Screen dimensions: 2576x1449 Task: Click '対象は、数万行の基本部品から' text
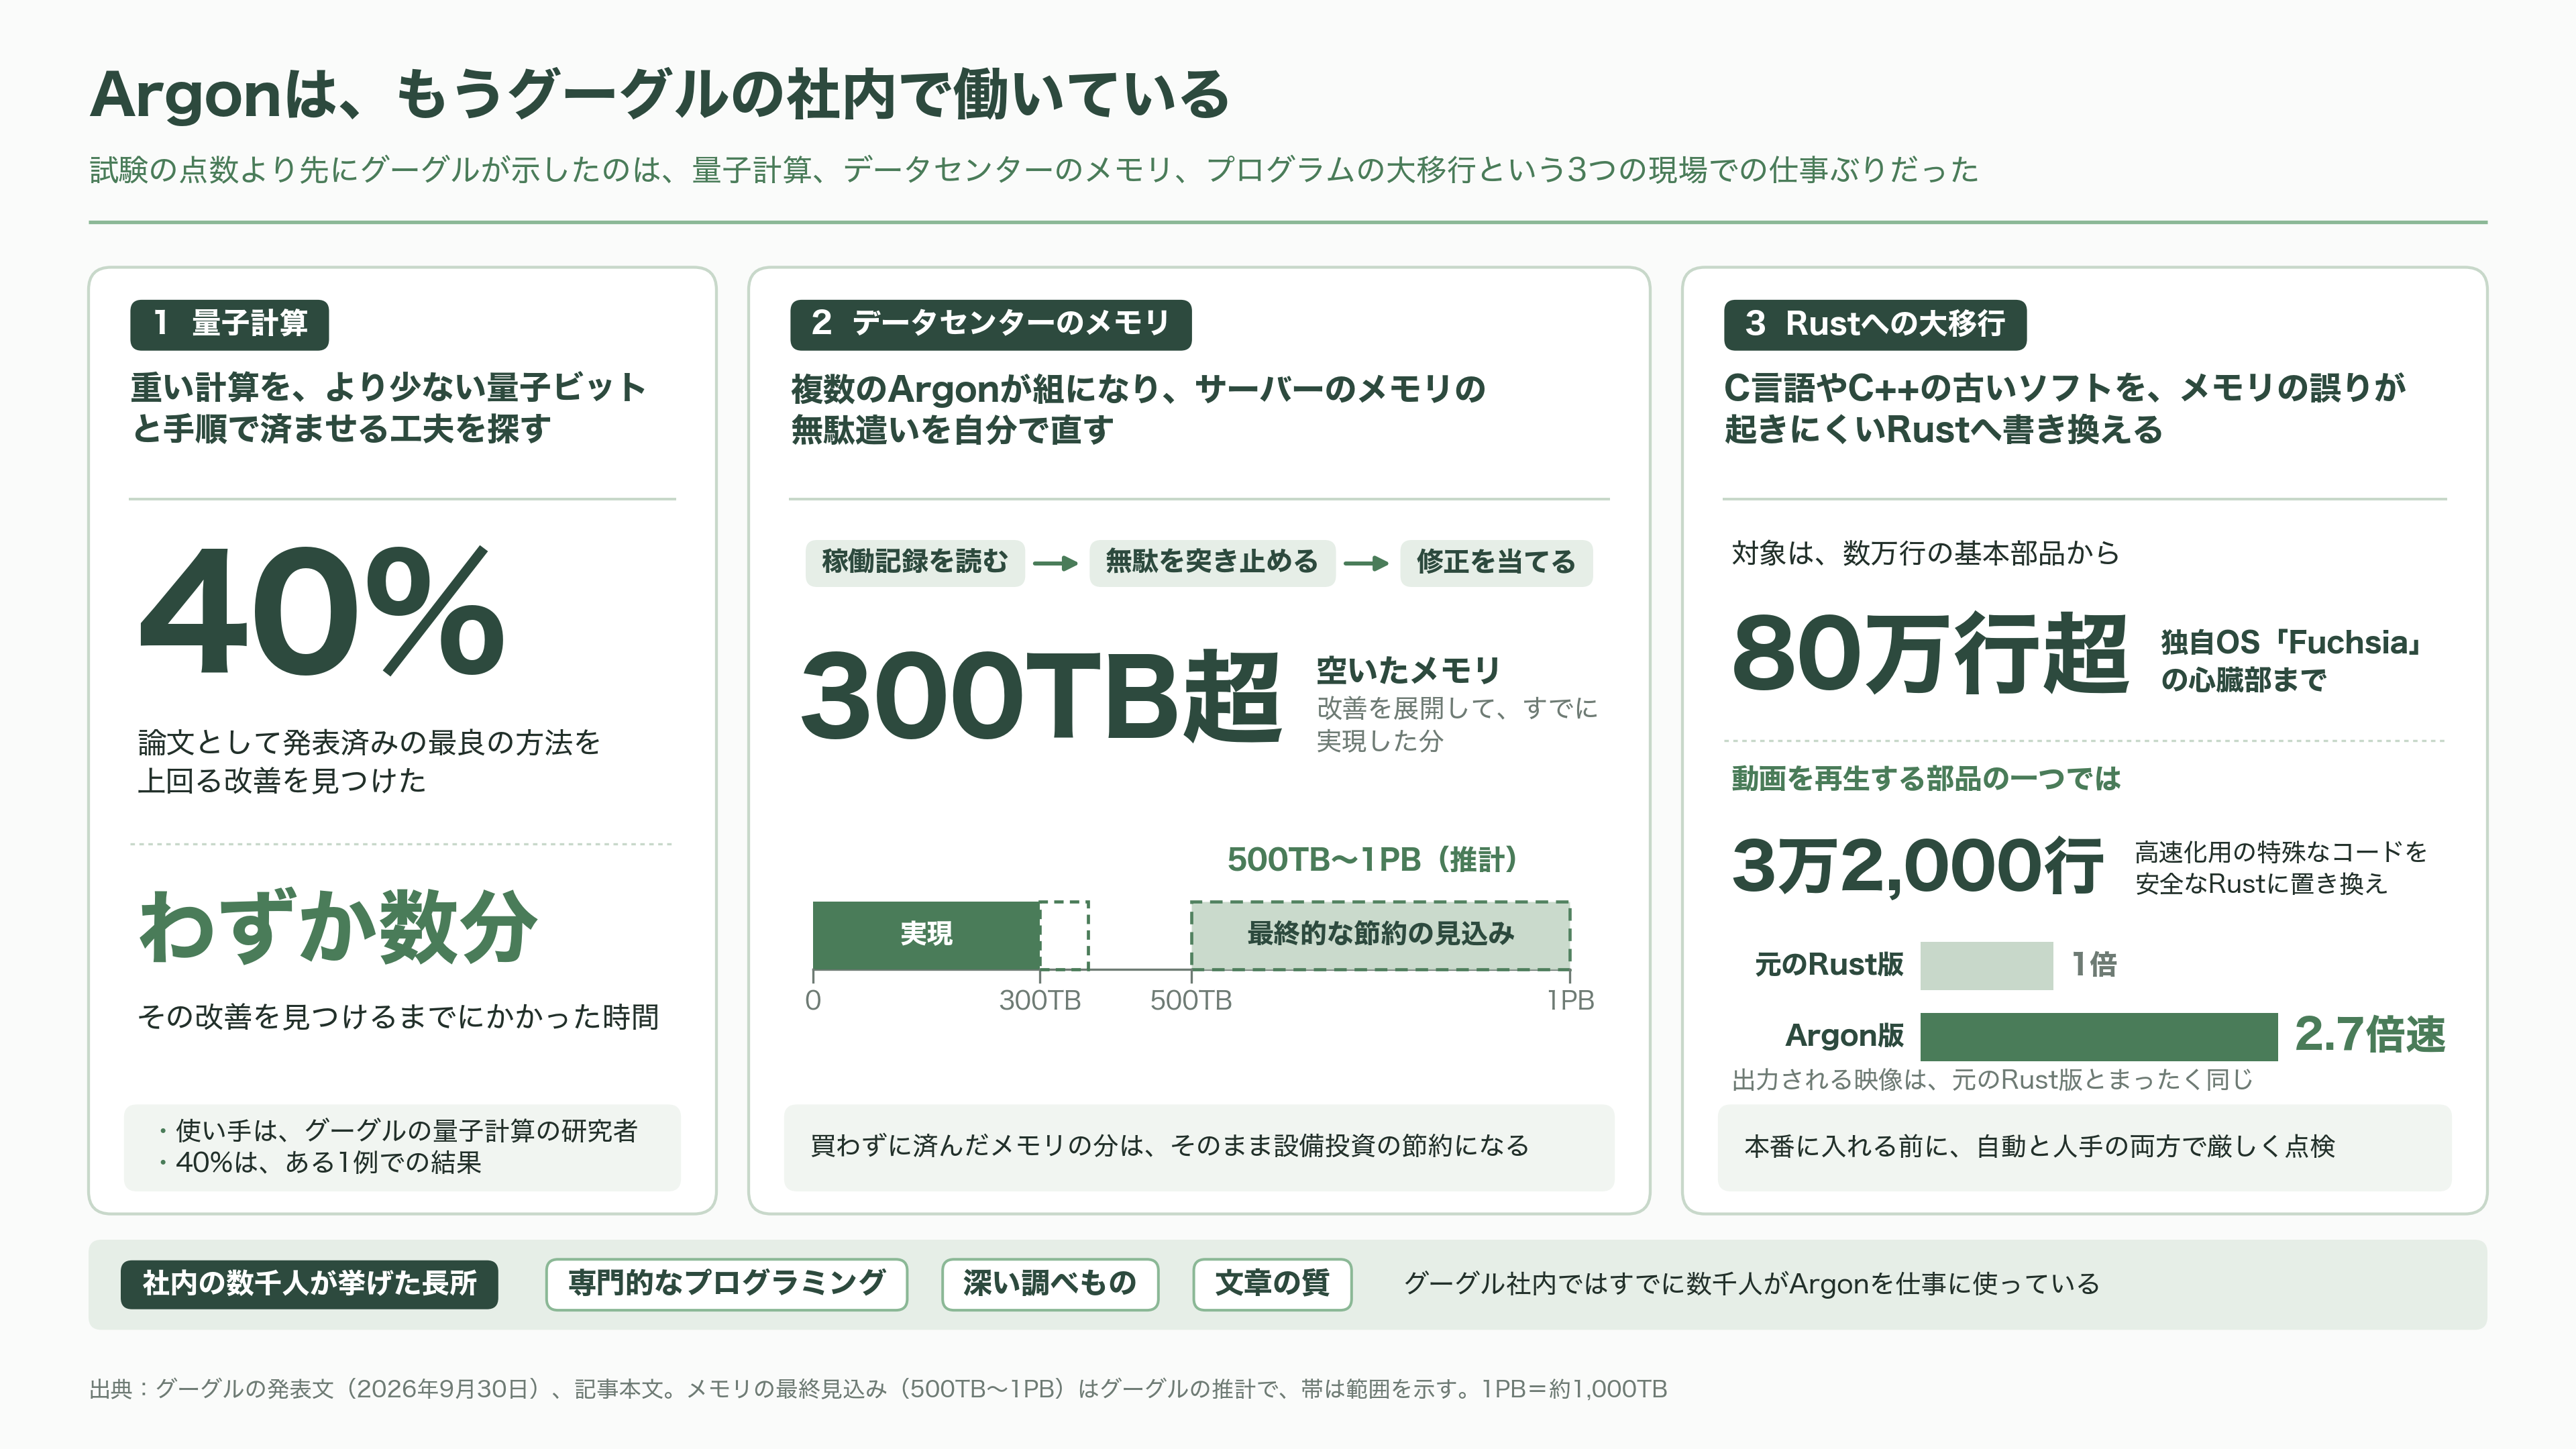click(1925, 554)
